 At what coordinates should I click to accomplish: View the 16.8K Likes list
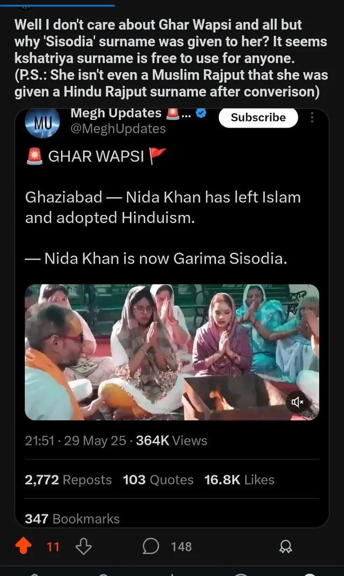tap(239, 480)
